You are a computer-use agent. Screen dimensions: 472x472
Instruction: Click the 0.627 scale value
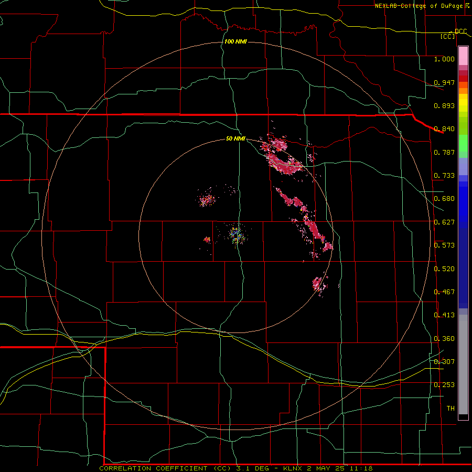pyautogui.click(x=444, y=222)
